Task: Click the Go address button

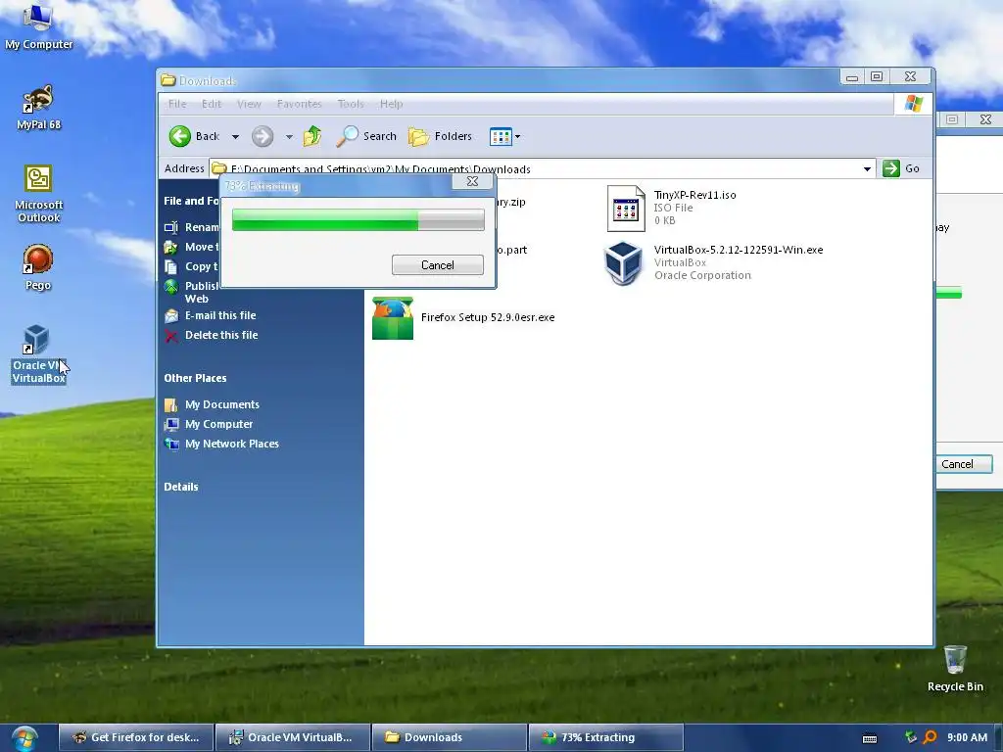Action: coord(901,168)
